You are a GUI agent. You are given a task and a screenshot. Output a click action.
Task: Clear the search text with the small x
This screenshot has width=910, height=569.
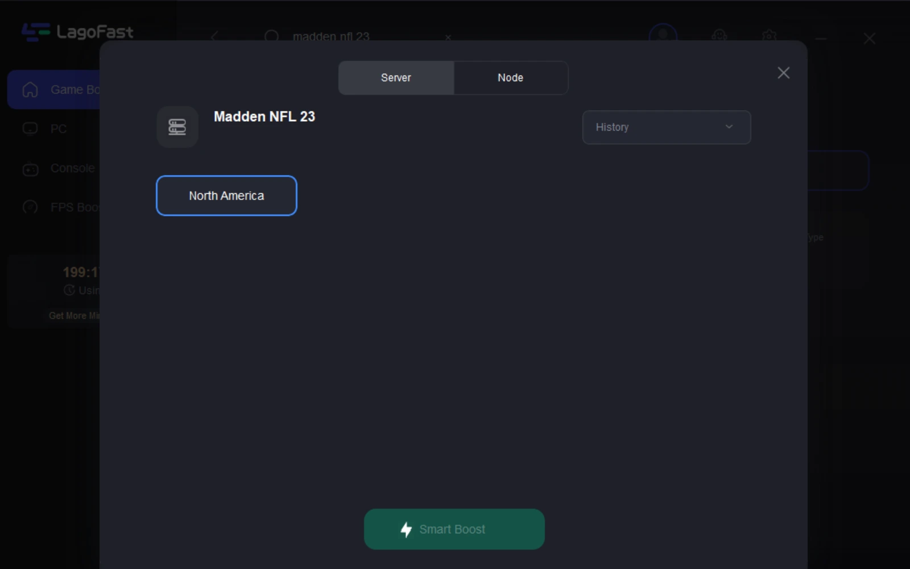[x=448, y=38]
